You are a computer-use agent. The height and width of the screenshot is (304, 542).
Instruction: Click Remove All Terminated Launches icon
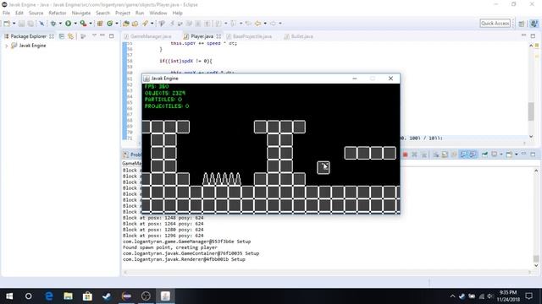423,155
